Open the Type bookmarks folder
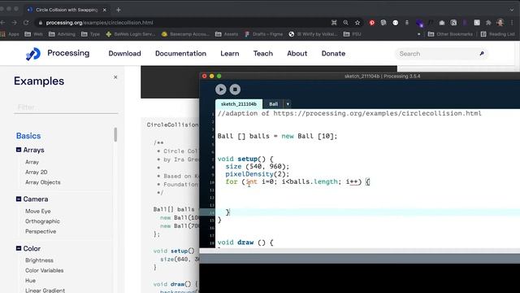 pyautogui.click(x=90, y=34)
